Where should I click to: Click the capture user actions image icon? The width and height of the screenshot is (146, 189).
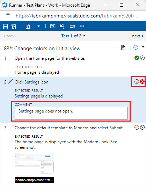[x=63, y=26]
